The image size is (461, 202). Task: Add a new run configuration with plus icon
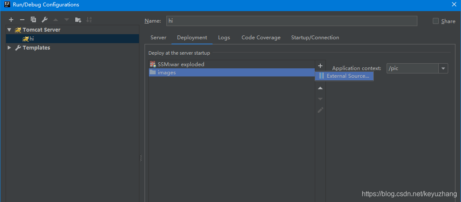[x=11, y=20]
